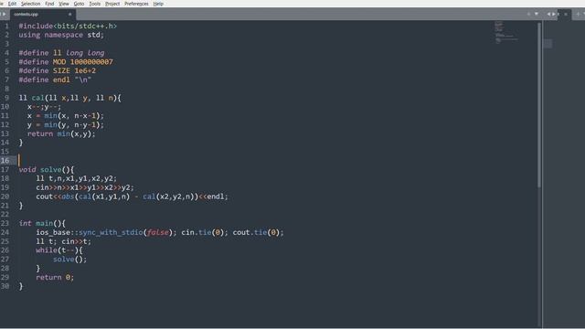
Task: Open the Selection menu
Action: tap(30, 4)
